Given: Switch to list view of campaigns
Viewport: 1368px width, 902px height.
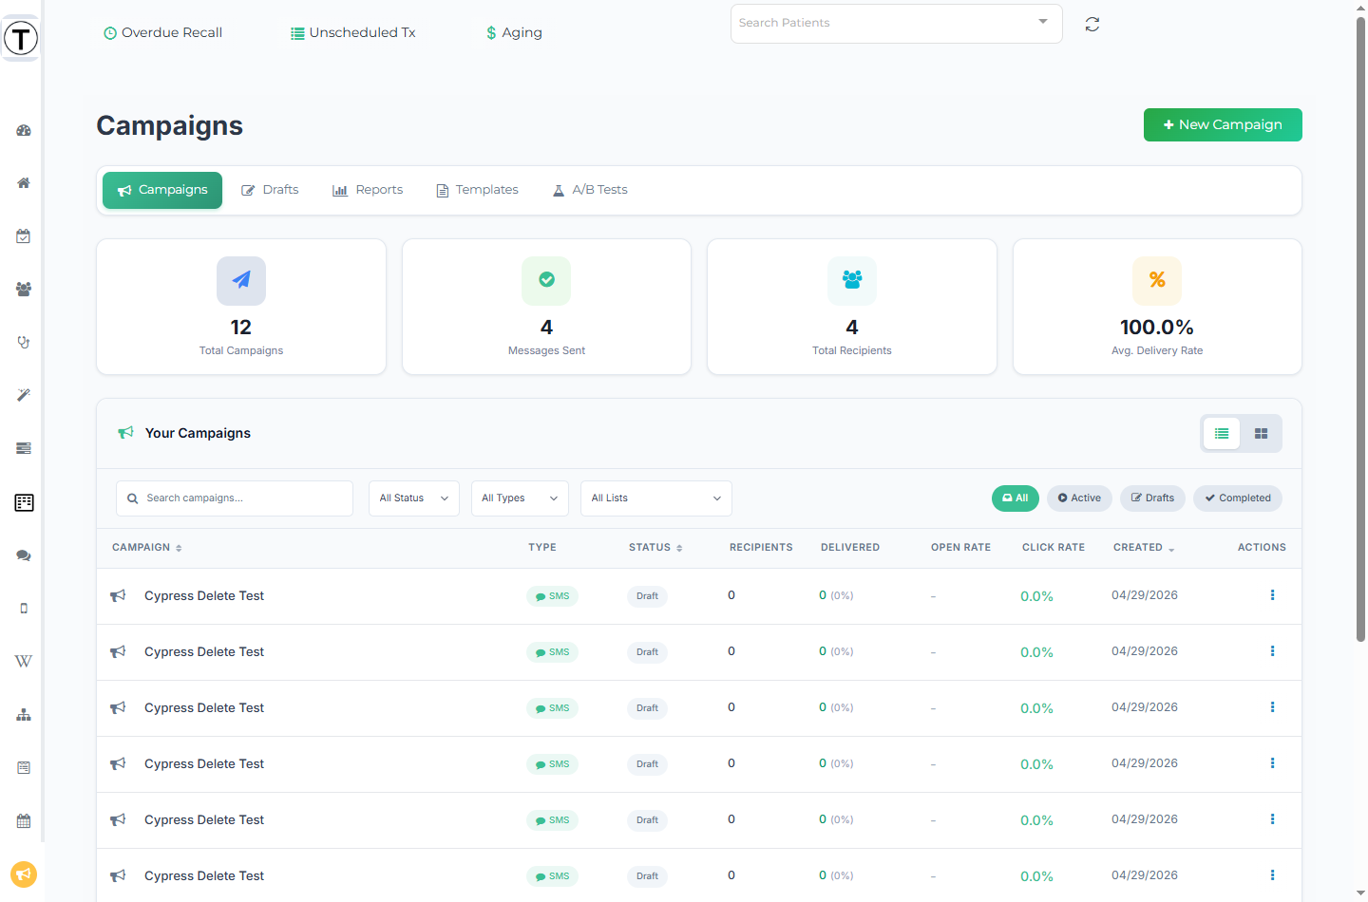Looking at the screenshot, I should pos(1222,434).
